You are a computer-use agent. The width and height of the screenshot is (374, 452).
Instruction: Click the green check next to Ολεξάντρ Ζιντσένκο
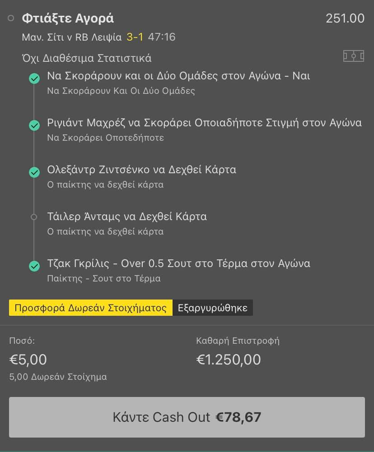34,173
